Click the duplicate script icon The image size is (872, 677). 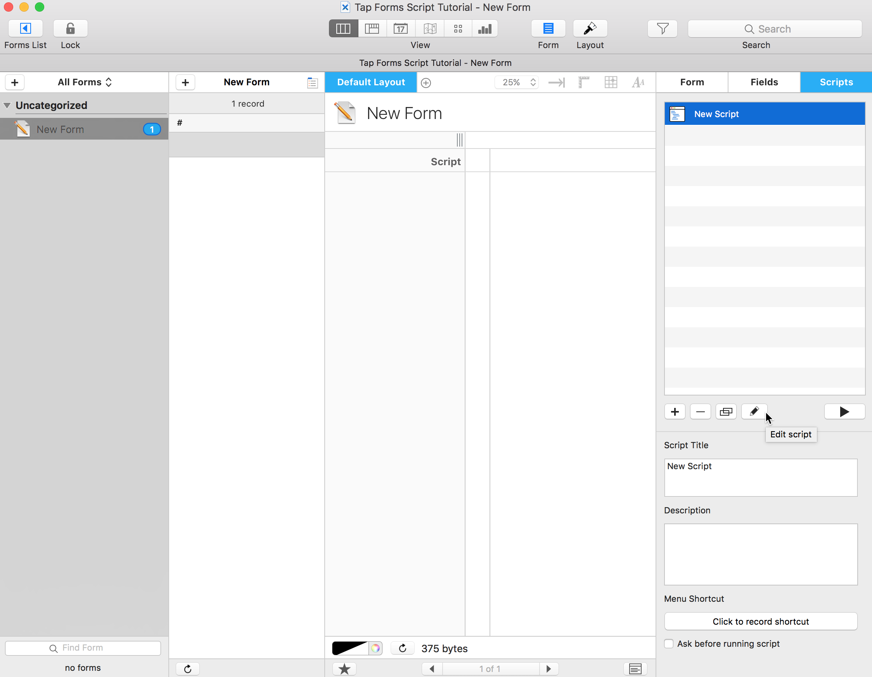725,411
